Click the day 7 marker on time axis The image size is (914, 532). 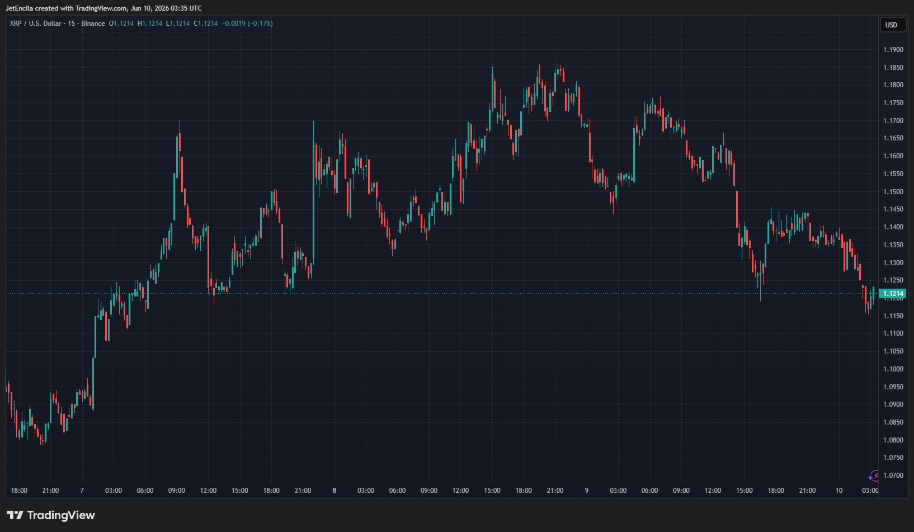coord(82,491)
